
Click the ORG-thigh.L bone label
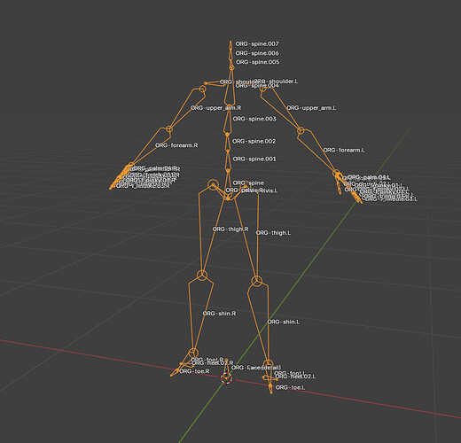(273, 233)
